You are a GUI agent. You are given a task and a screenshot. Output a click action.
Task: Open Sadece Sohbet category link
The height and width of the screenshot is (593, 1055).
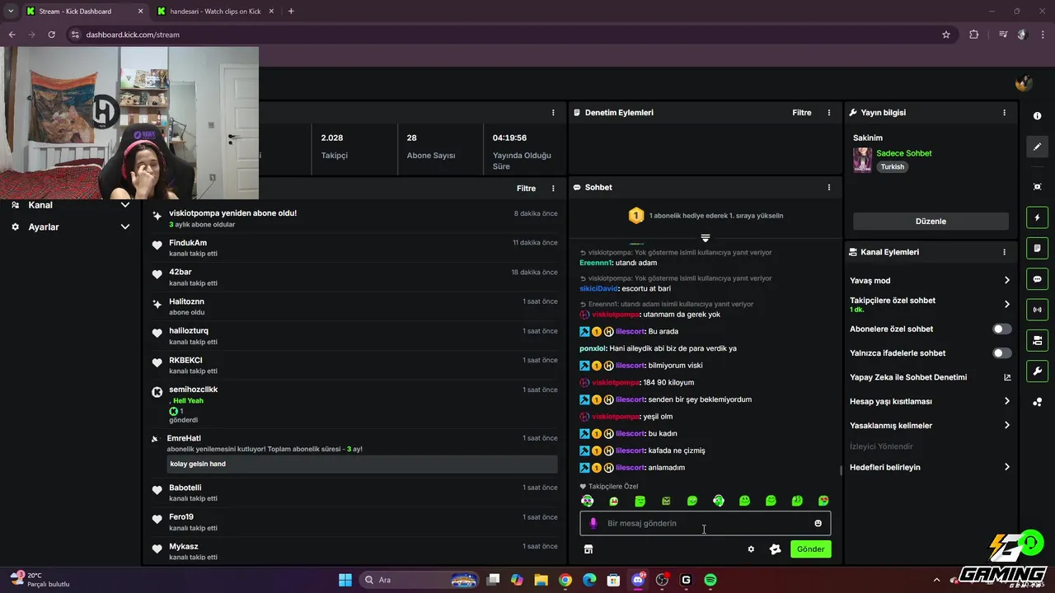pyautogui.click(x=904, y=153)
